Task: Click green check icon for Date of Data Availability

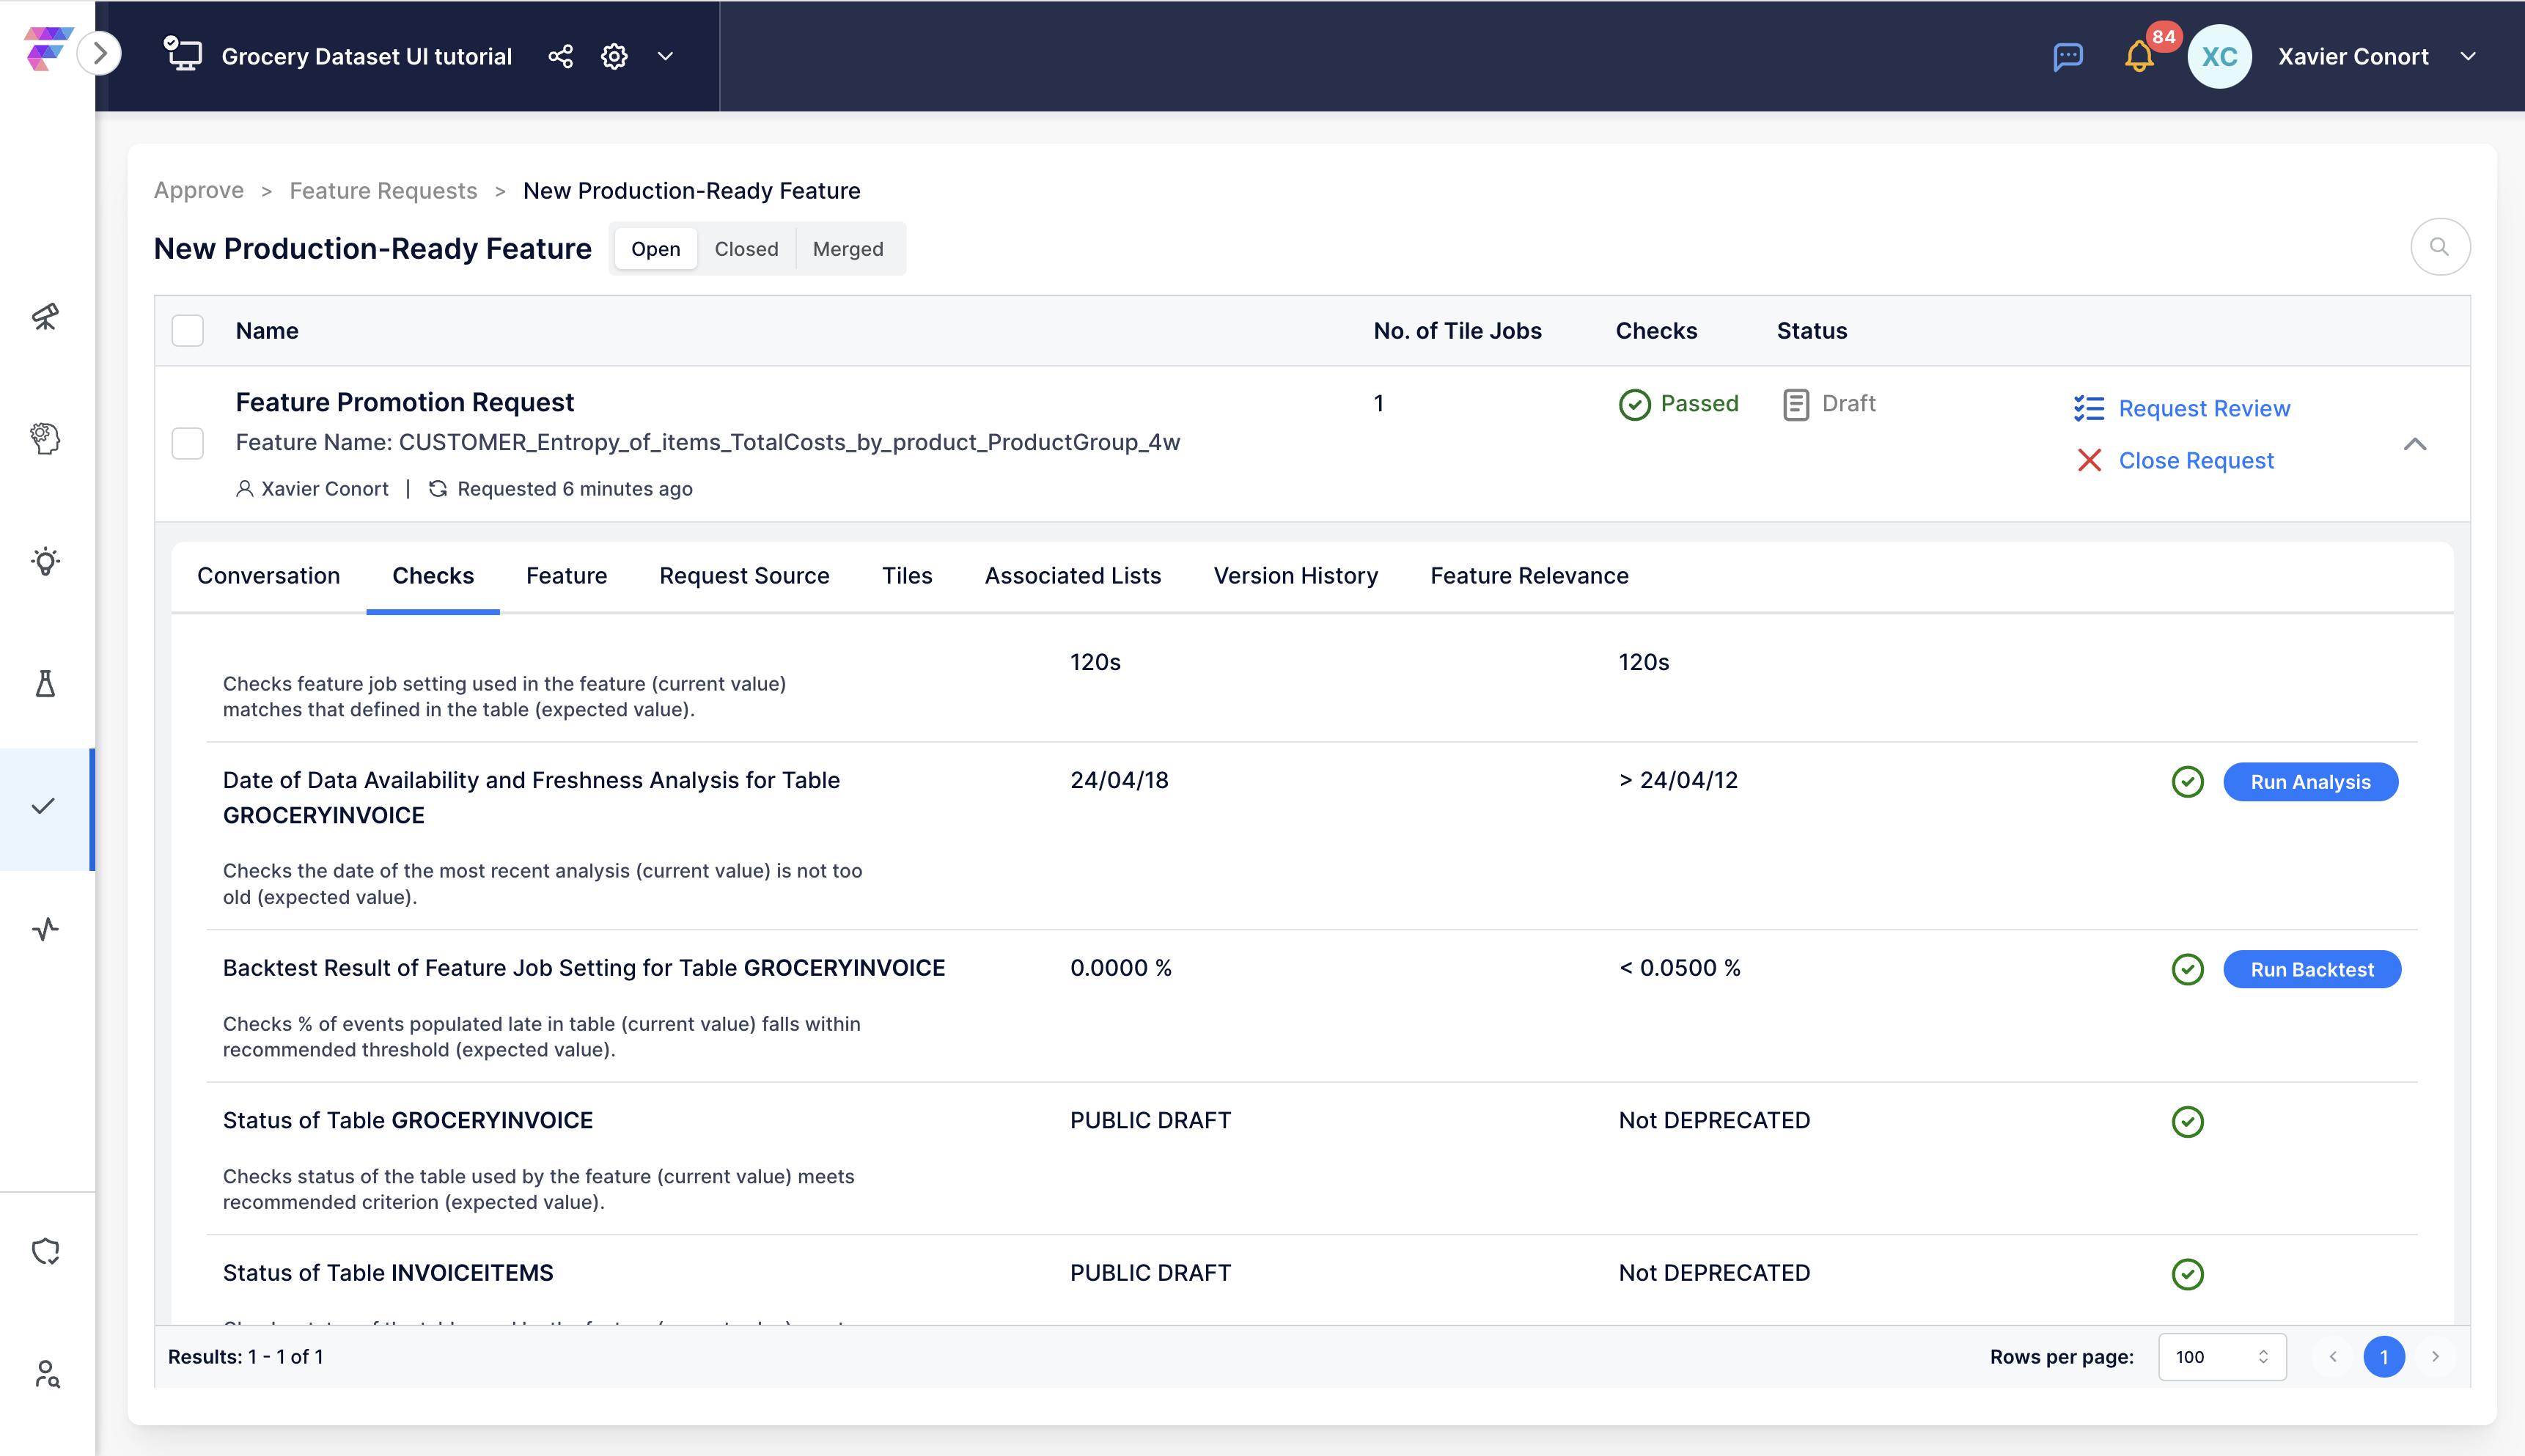Action: point(2187,782)
